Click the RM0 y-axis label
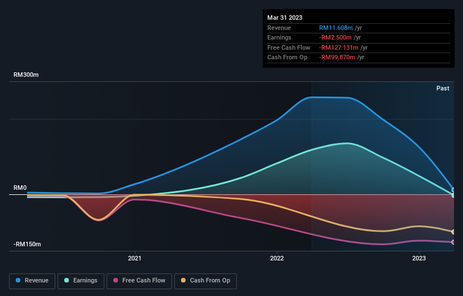The width and height of the screenshot is (463, 296). pos(20,188)
